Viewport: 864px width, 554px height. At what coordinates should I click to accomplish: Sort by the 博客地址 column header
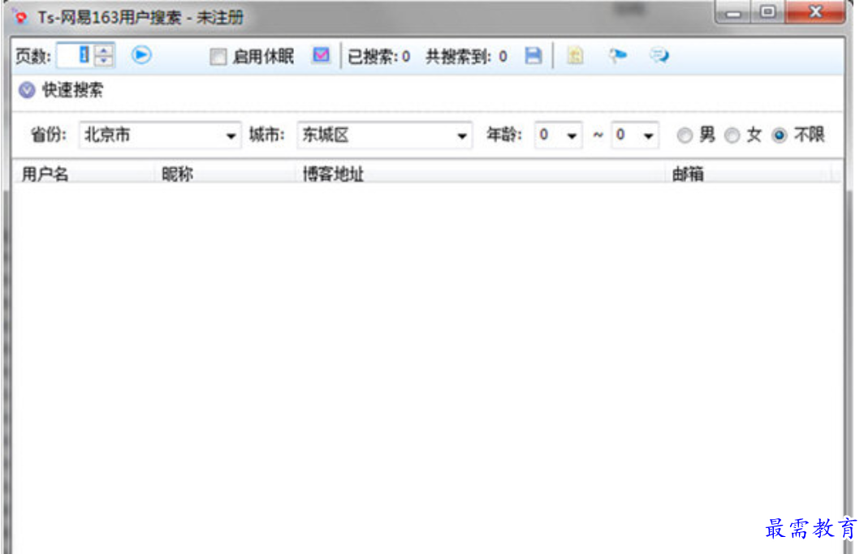480,174
